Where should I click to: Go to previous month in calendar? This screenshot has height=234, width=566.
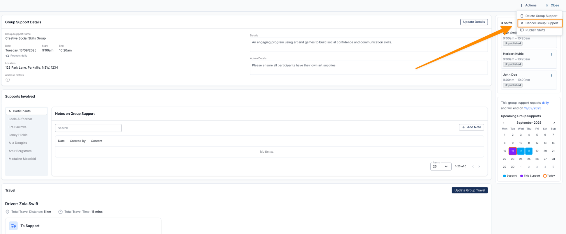coord(503,123)
